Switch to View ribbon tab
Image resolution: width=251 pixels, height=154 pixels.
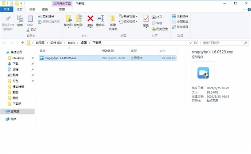(x=45, y=10)
